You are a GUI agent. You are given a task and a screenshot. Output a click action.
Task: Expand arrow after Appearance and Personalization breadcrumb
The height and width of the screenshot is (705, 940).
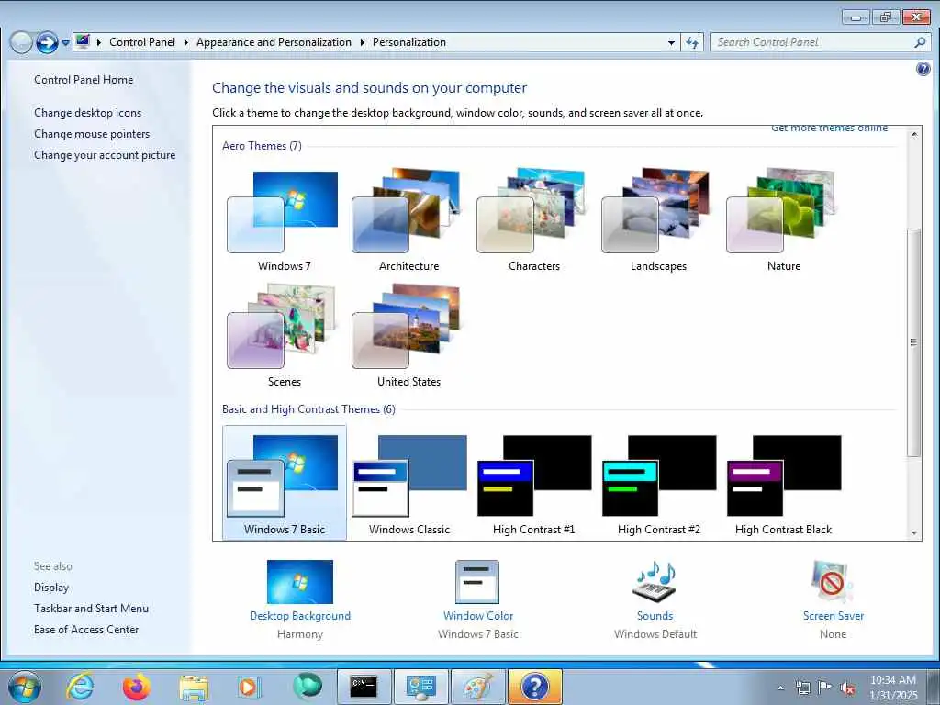point(362,42)
